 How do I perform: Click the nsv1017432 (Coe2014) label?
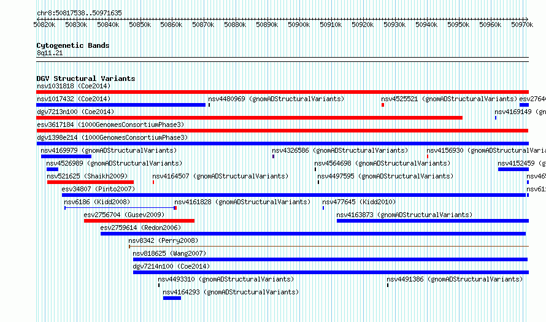tap(74, 99)
